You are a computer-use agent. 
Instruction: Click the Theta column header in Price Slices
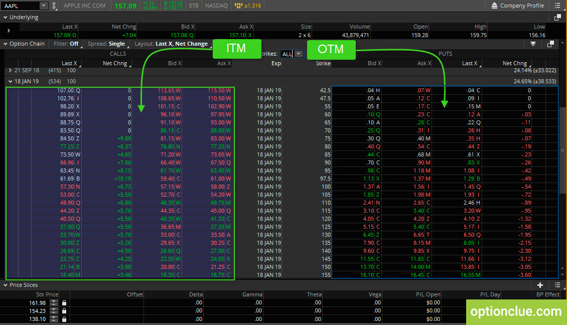click(x=314, y=294)
